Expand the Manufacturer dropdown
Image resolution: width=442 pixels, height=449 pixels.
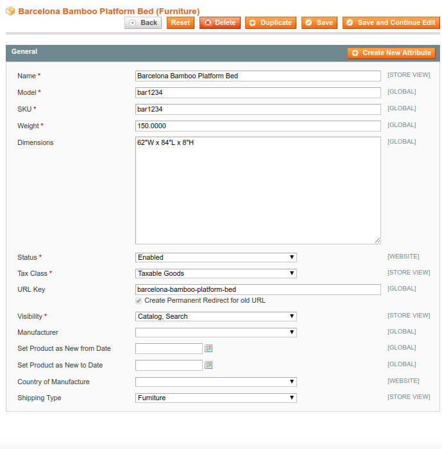(x=216, y=332)
